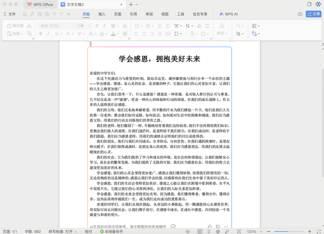Switch to the 审阅 tab
The height and width of the screenshot is (234, 324).
pos(149,14)
